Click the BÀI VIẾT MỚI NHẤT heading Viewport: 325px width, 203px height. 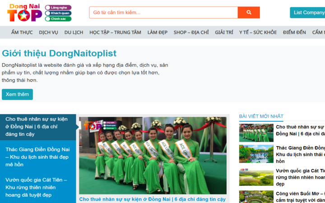pos(261,116)
